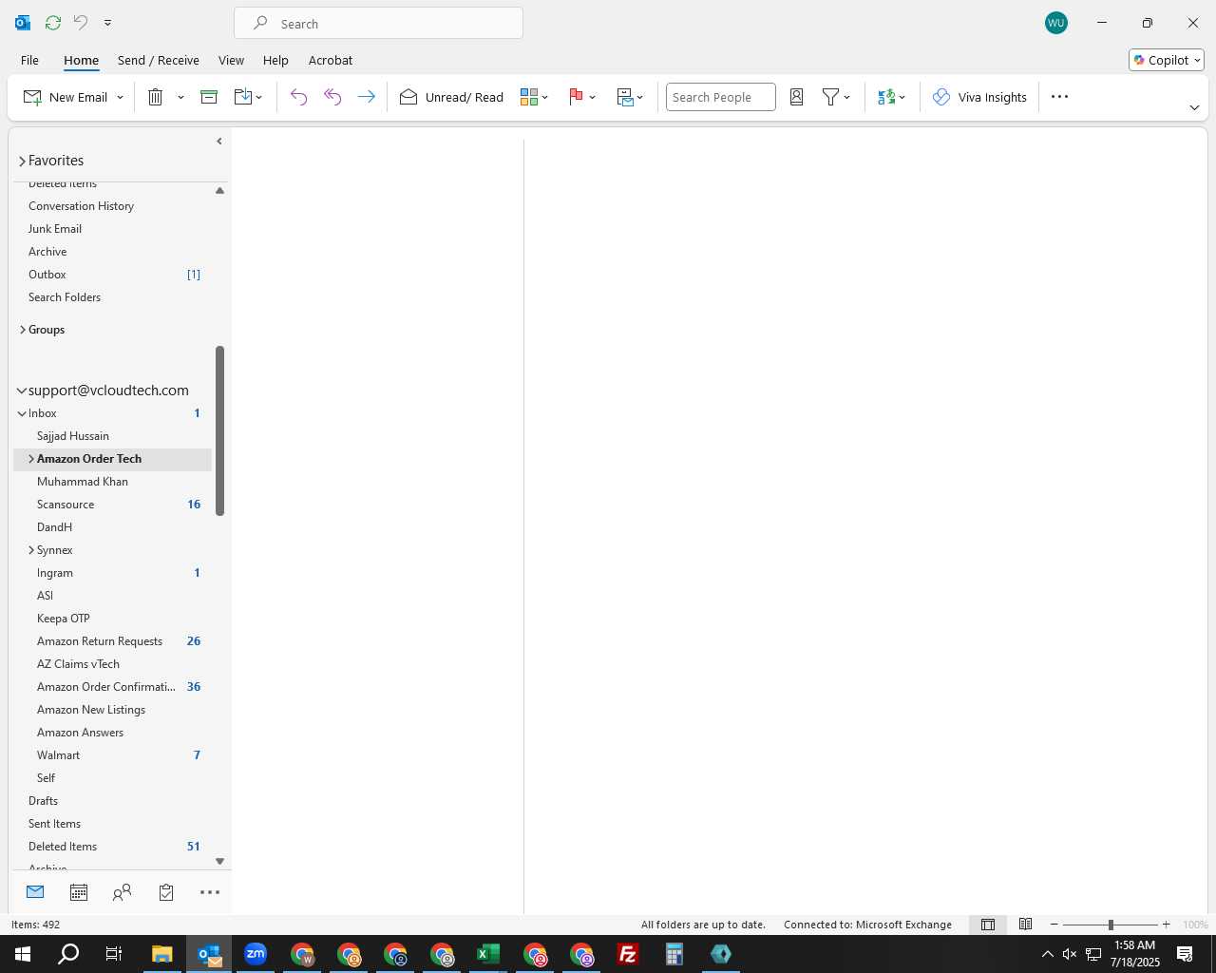Image resolution: width=1216 pixels, height=973 pixels.
Task: Click the Forward arrow icon
Action: coord(366,97)
